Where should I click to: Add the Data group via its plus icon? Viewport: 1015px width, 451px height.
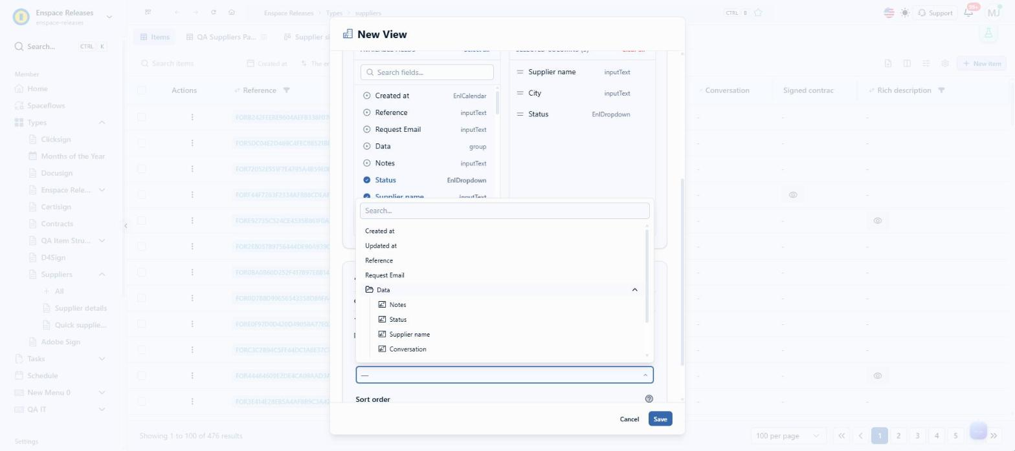(367, 147)
